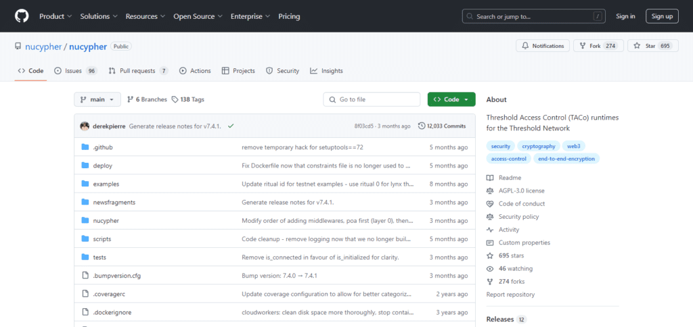Screen dimensions: 693x327
Task: Click the fork icon beside 274 forks
Action: 490,282
